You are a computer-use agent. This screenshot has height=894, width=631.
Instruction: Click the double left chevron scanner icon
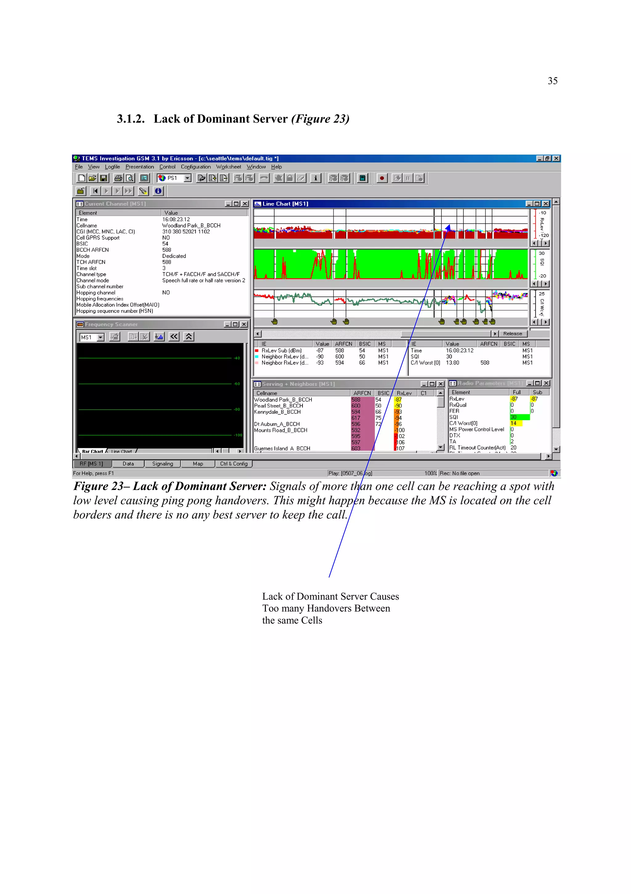pos(174,337)
